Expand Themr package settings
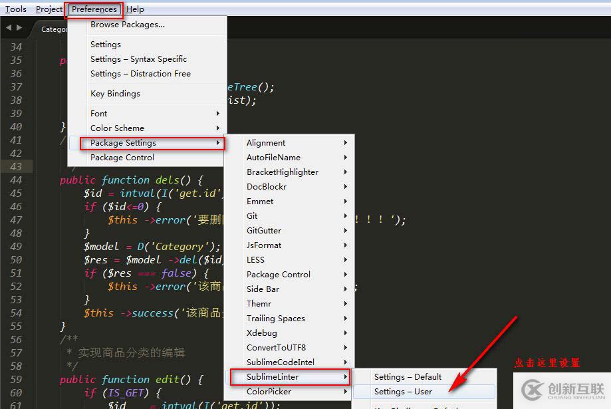Image resolution: width=611 pixels, height=409 pixels. (x=289, y=304)
